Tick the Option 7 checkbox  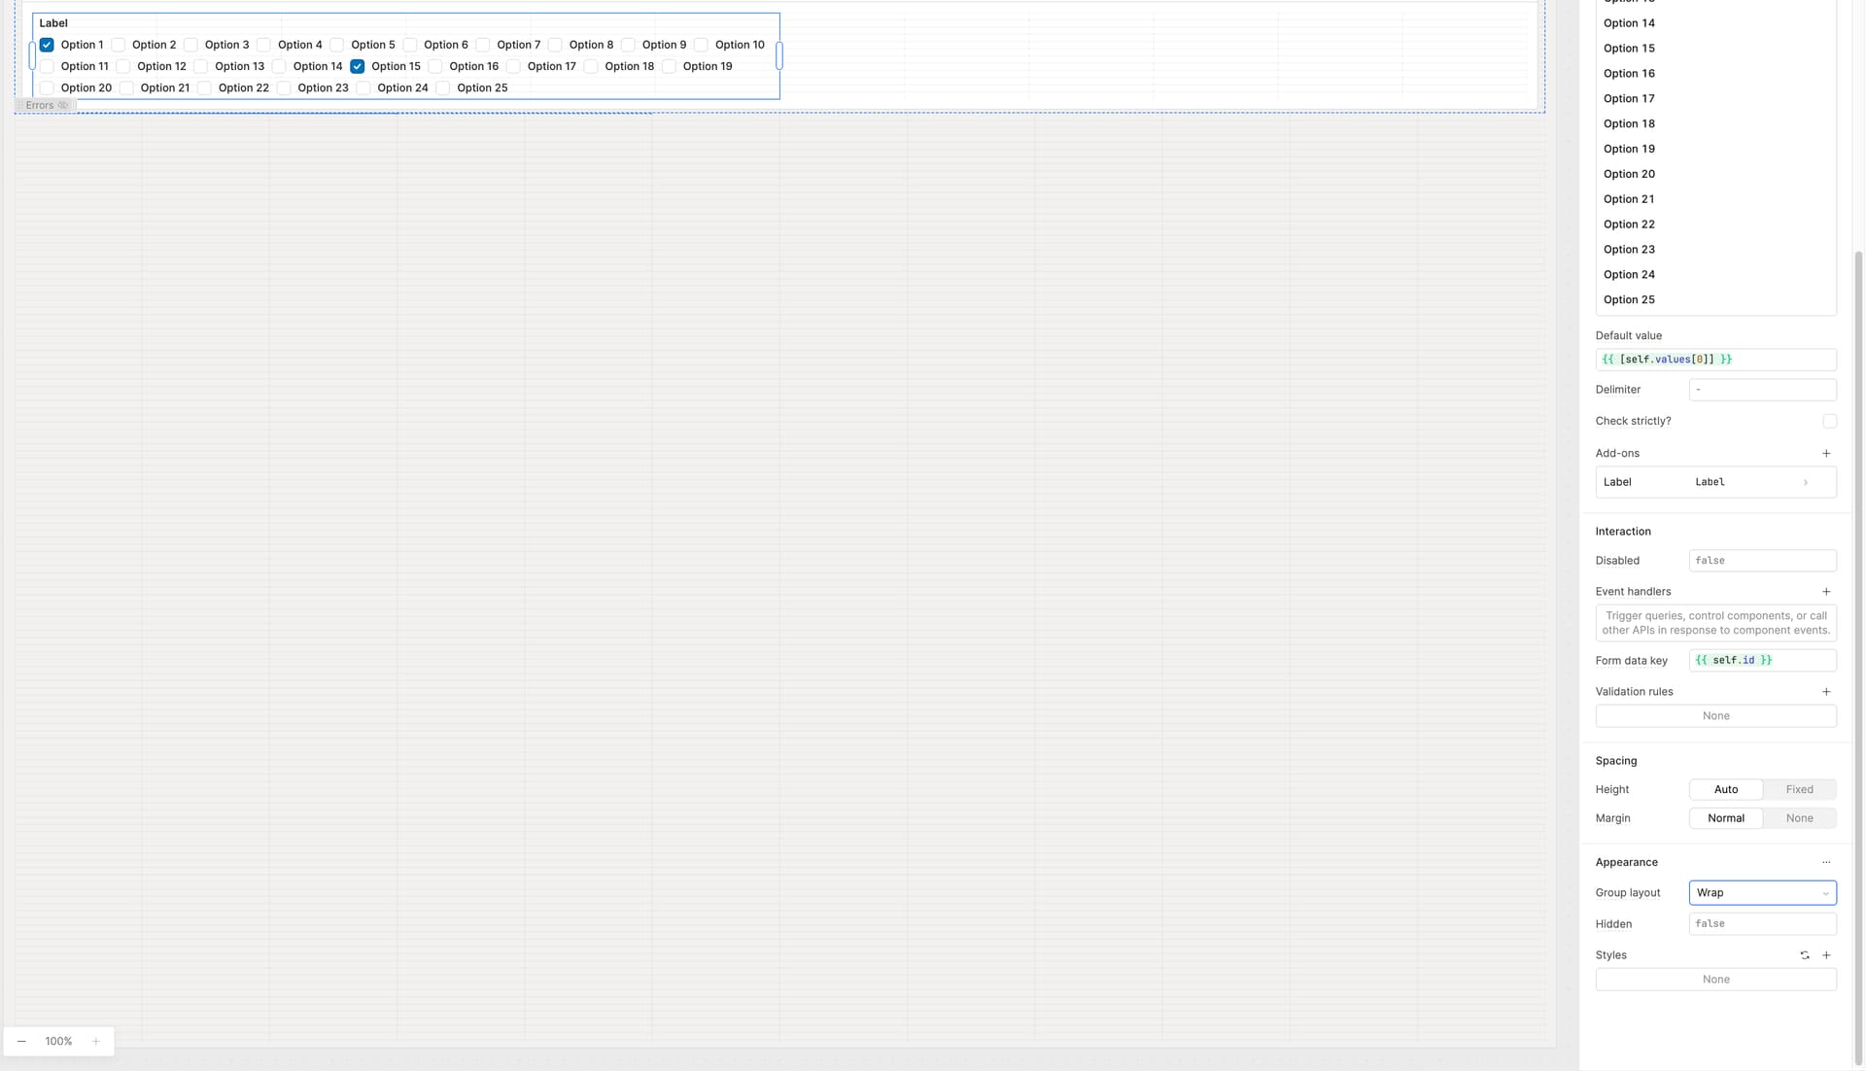click(x=483, y=46)
